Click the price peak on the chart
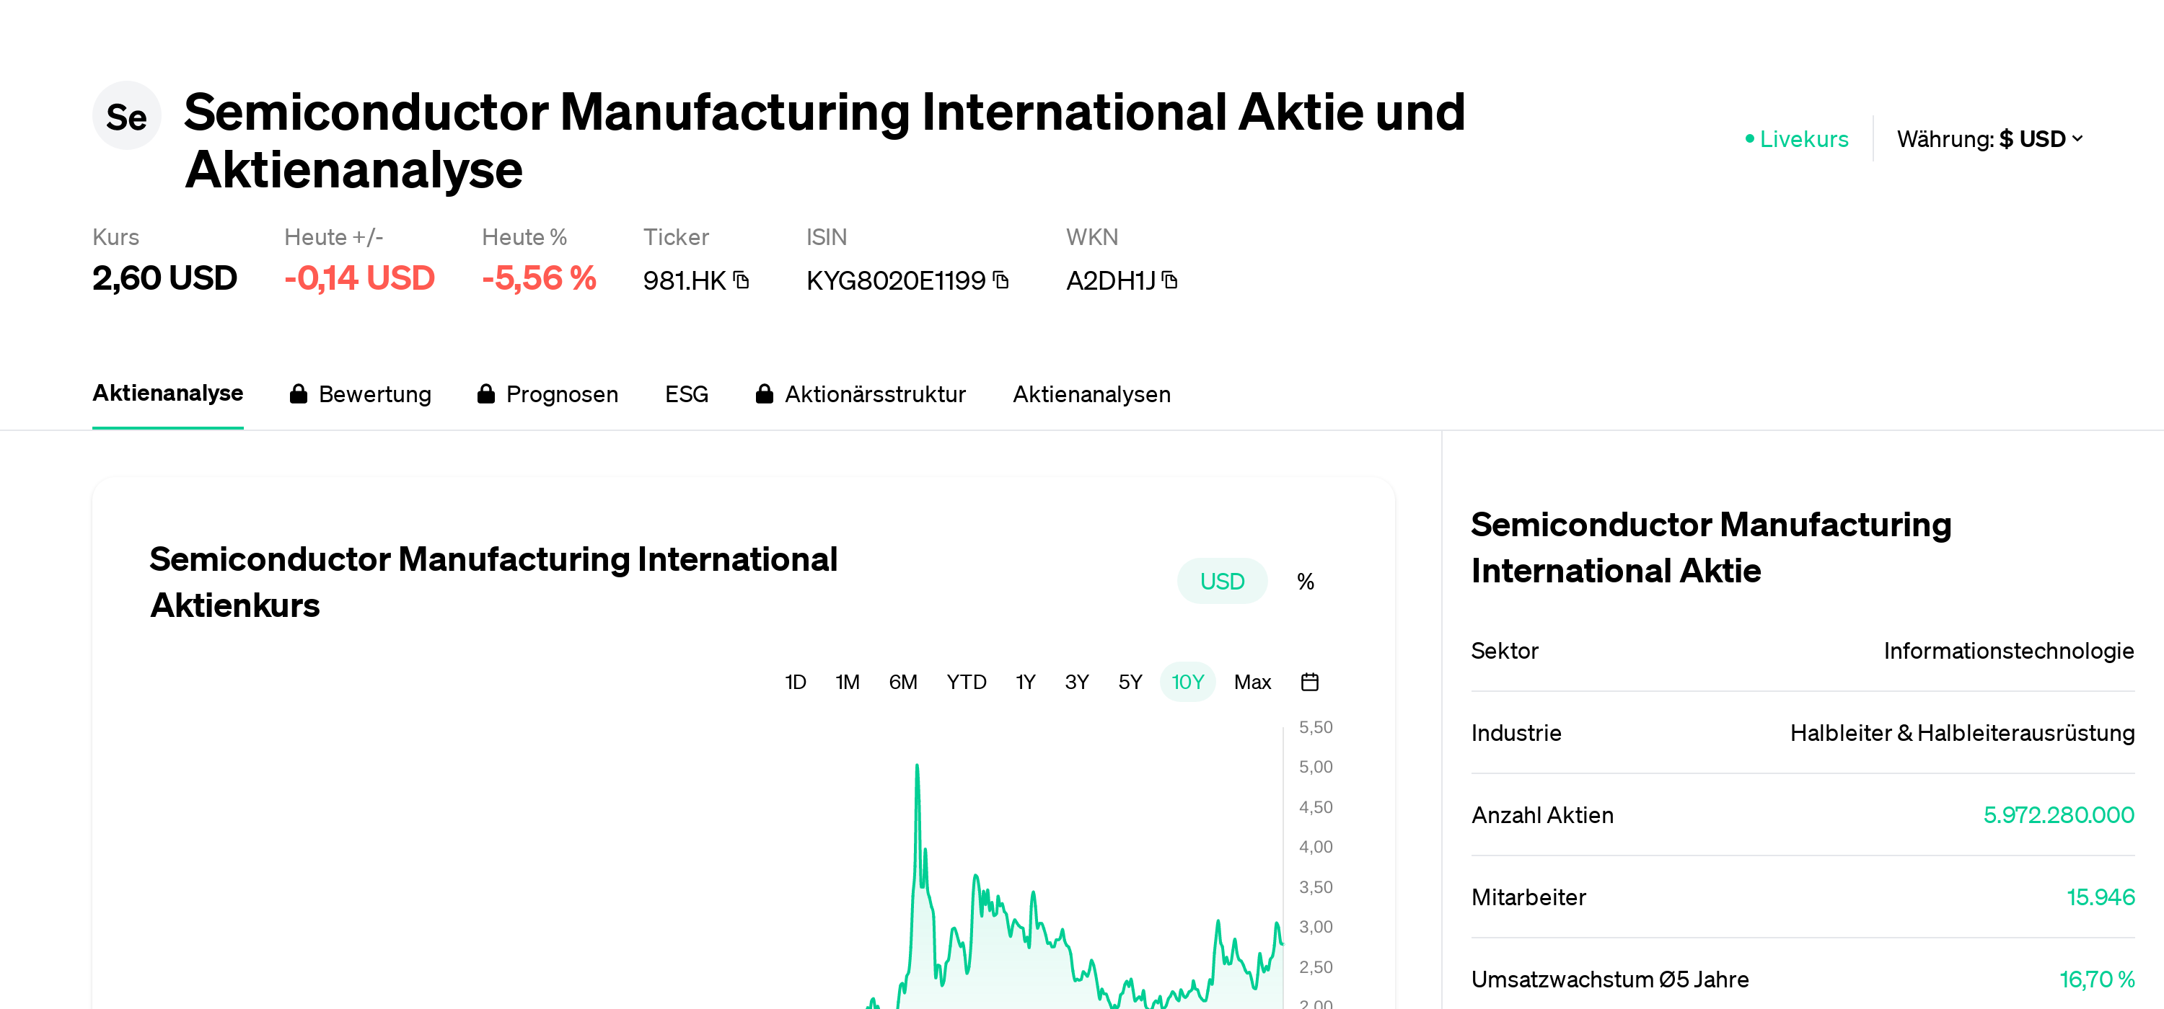Screen dimensions: 2164x1009 (x=917, y=765)
